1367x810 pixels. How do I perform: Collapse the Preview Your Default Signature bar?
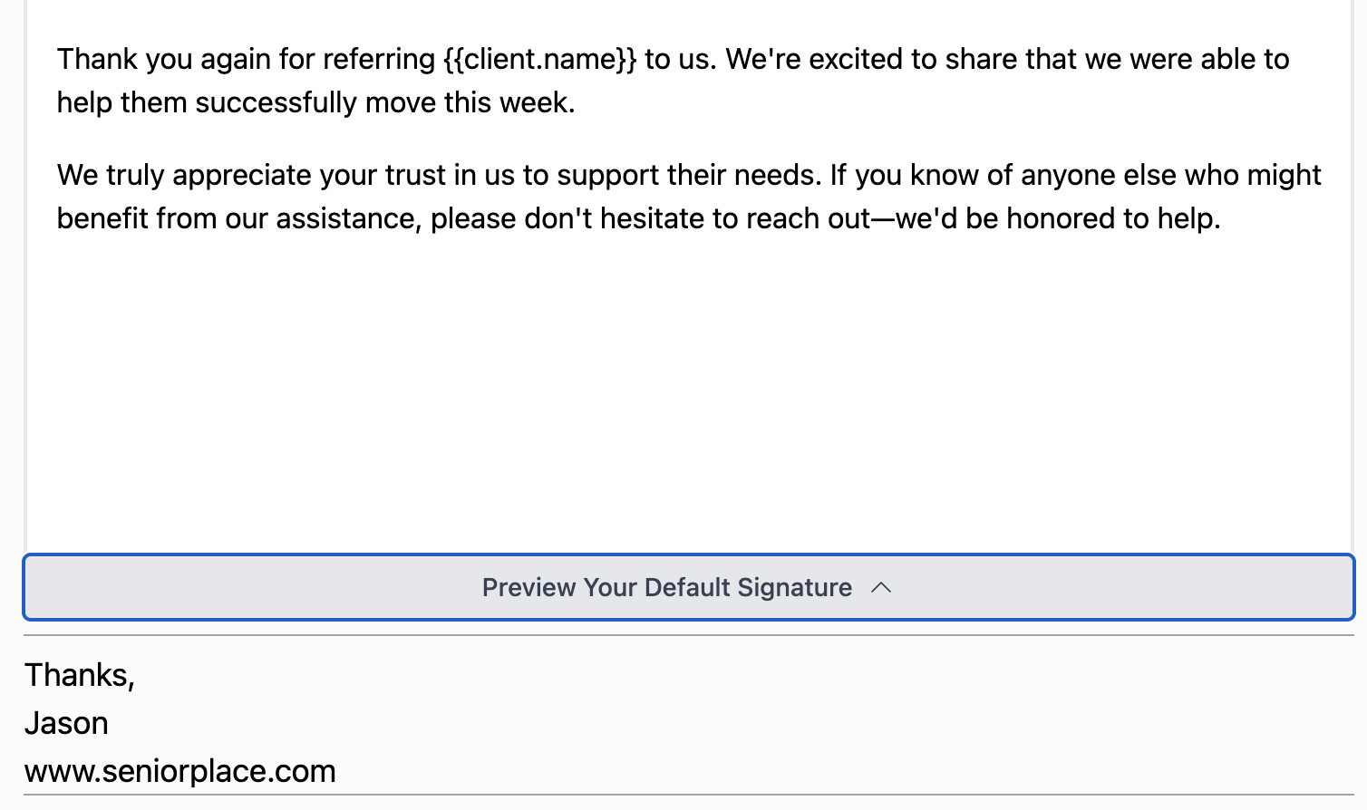click(x=688, y=587)
